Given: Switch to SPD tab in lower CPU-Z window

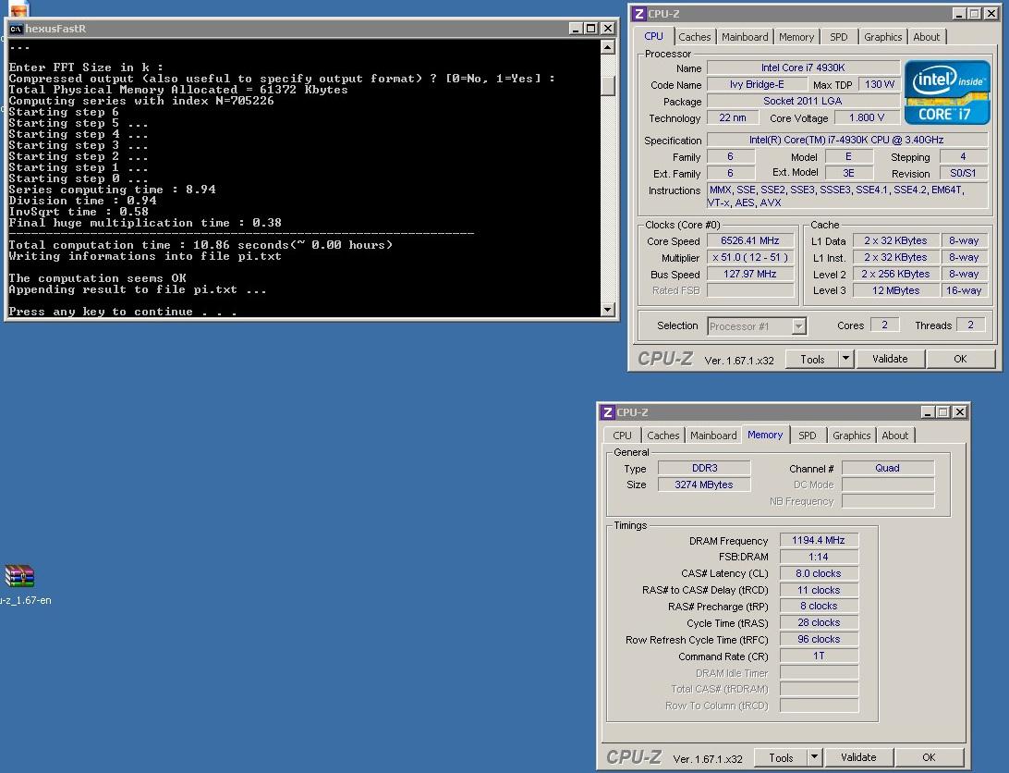Looking at the screenshot, I should coord(807,436).
